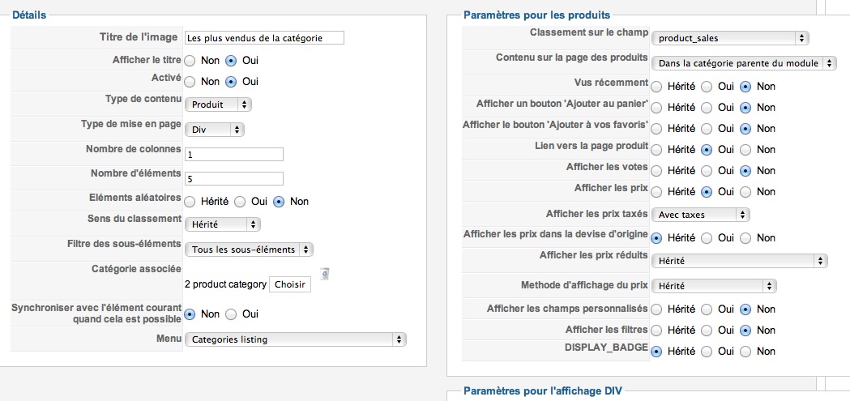Set Afficher le titre to Non
Image resolution: width=850 pixels, height=401 pixels.
point(190,60)
